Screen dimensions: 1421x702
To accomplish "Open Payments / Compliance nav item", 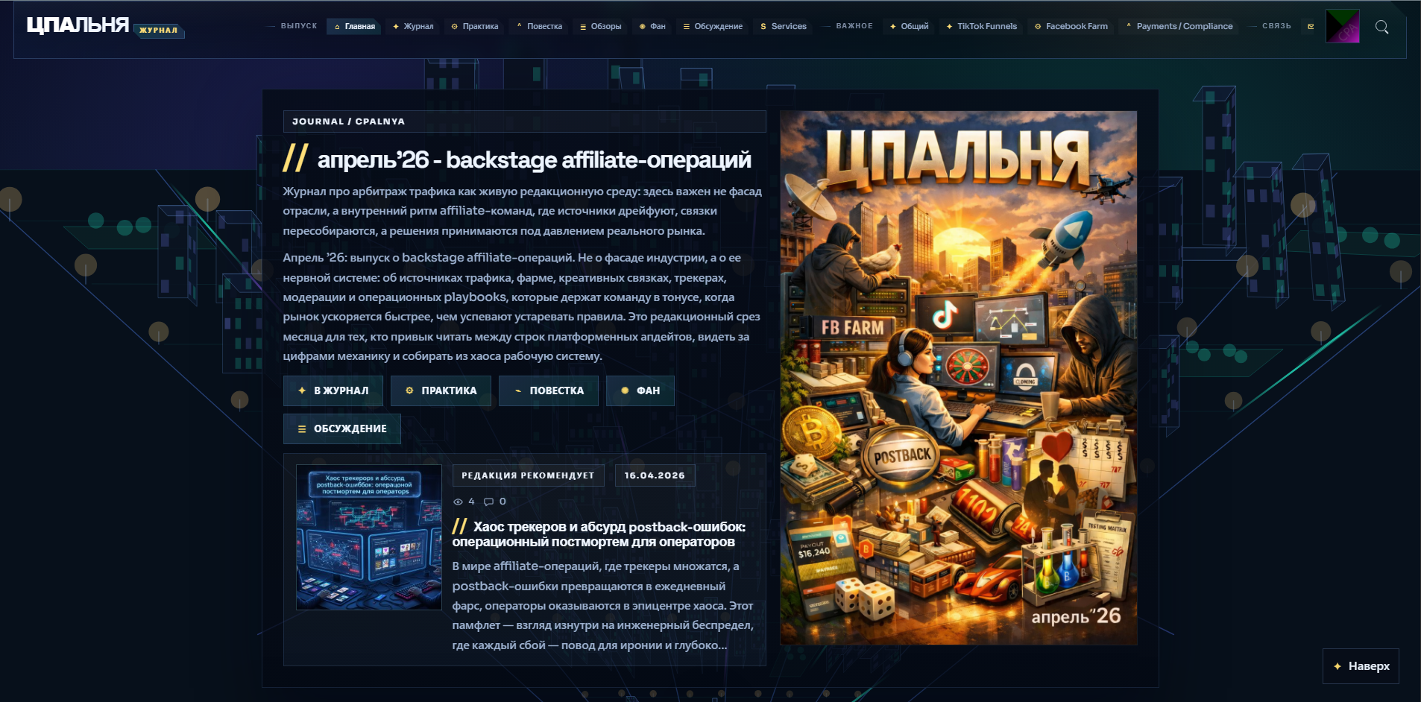I will [1179, 26].
